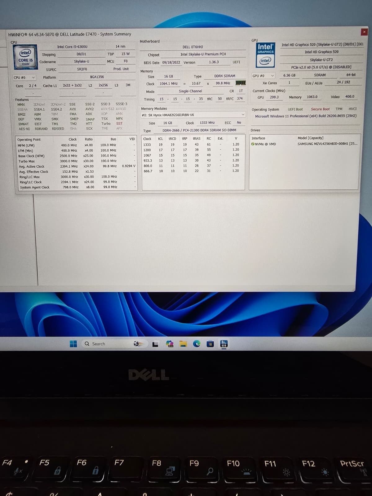The image size is (372, 496).
Task: Click the Microsoft Windows 11 Professional build text
Action: (x=306, y=116)
